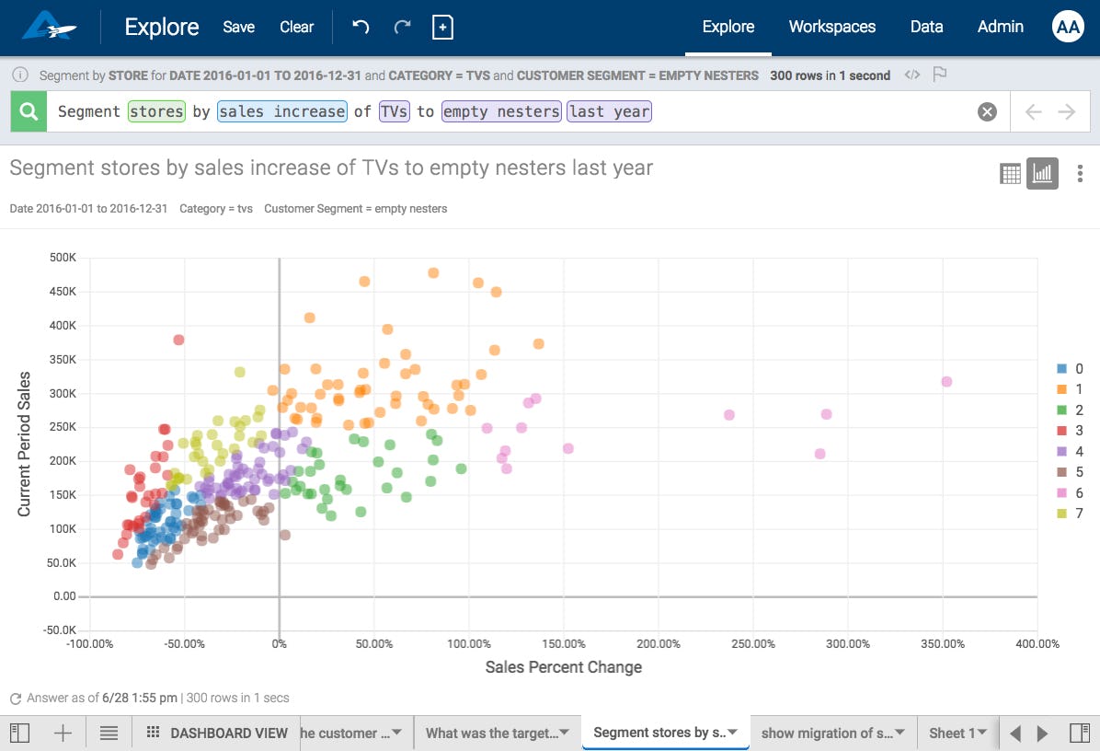The width and height of the screenshot is (1100, 751).
Task: Toggle cluster 5 brown legend entry
Action: [1070, 471]
